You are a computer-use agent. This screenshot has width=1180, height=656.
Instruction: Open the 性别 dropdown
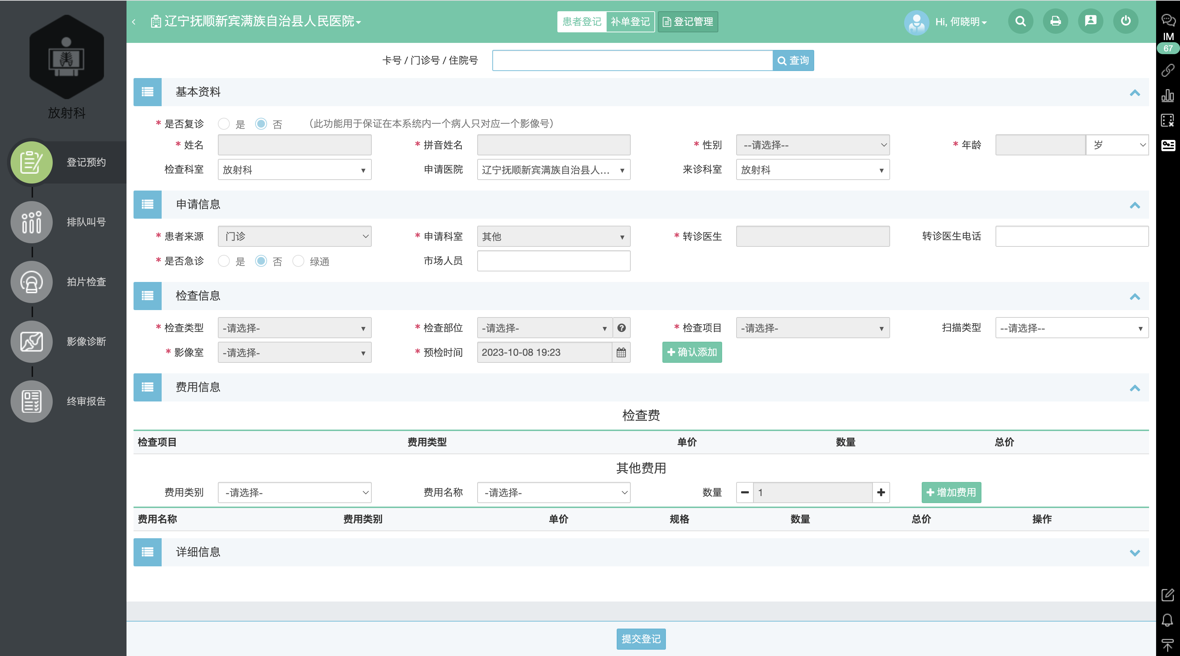[x=813, y=145]
